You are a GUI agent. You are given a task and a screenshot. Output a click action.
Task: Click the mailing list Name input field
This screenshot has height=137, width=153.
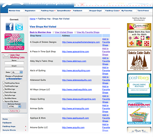coord(14,63)
